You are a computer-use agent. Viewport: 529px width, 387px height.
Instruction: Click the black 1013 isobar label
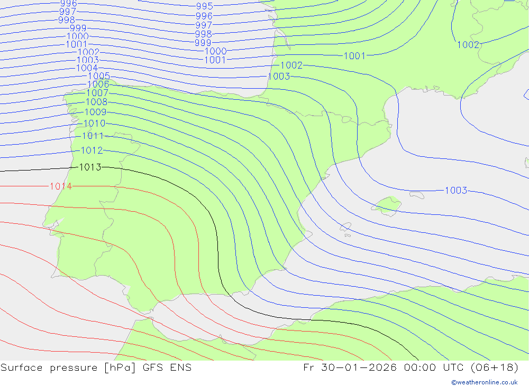point(90,167)
